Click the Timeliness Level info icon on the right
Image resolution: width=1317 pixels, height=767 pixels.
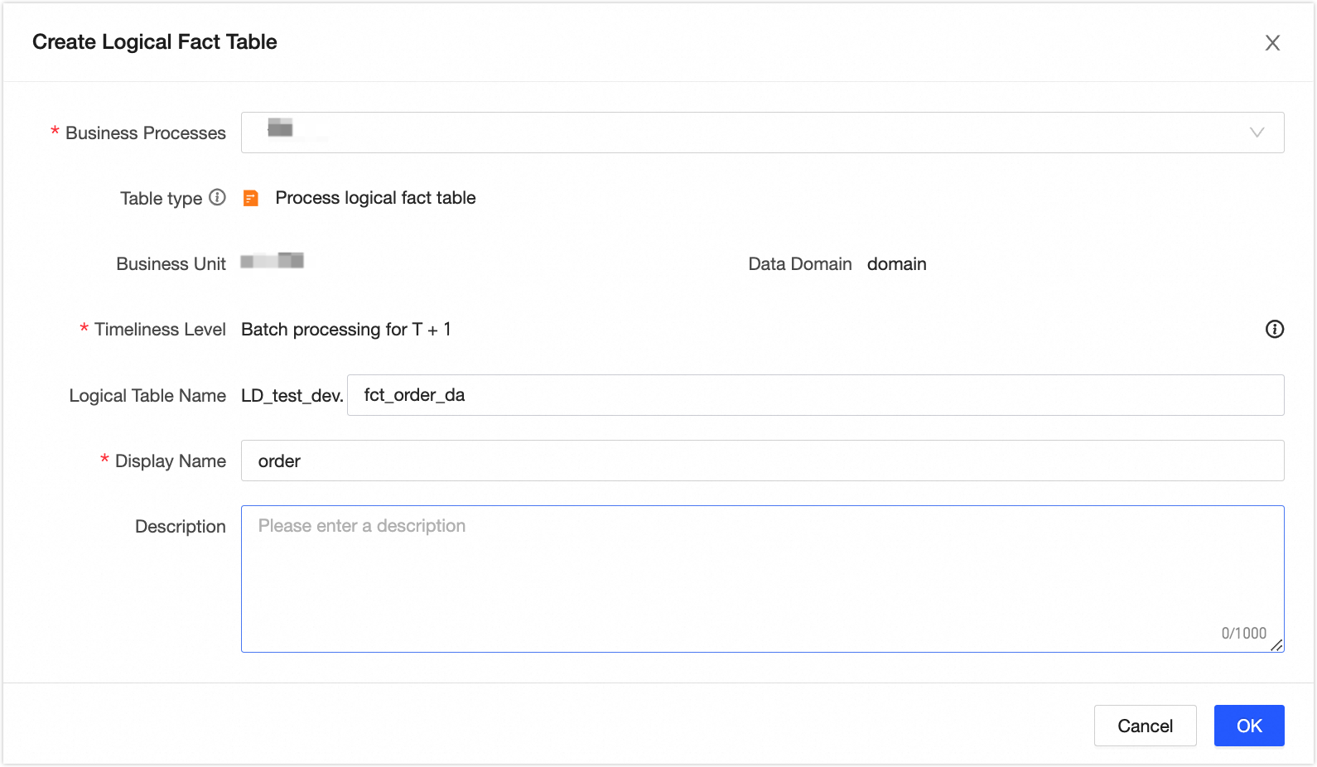coord(1275,330)
